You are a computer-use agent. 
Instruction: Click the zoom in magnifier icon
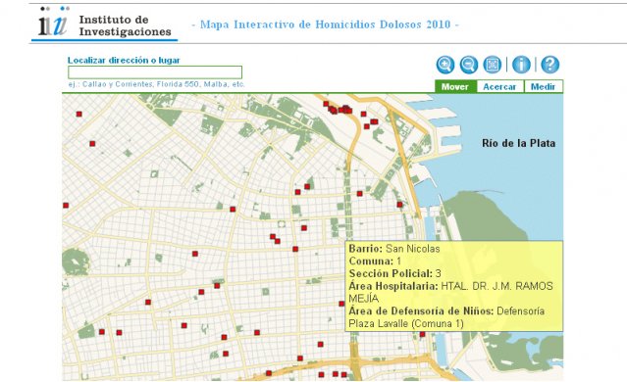[445, 65]
